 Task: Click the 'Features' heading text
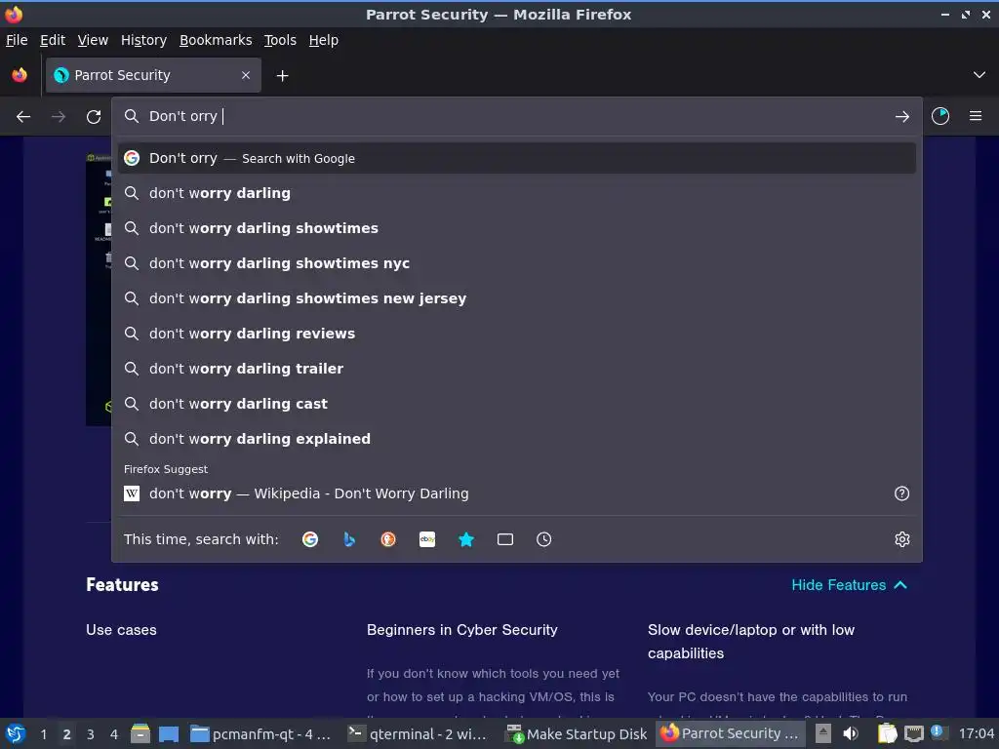(122, 585)
